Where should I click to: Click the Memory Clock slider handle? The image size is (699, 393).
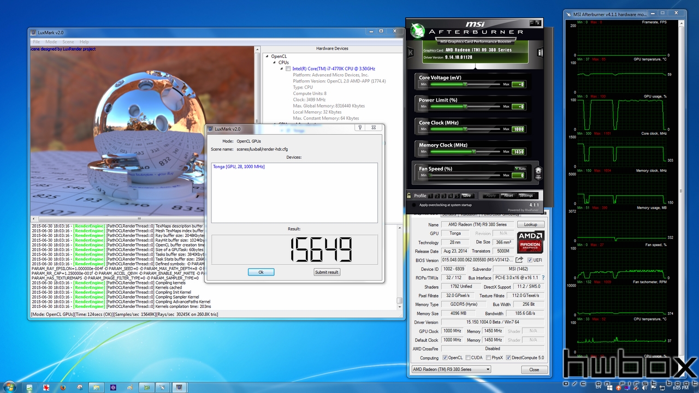click(474, 152)
